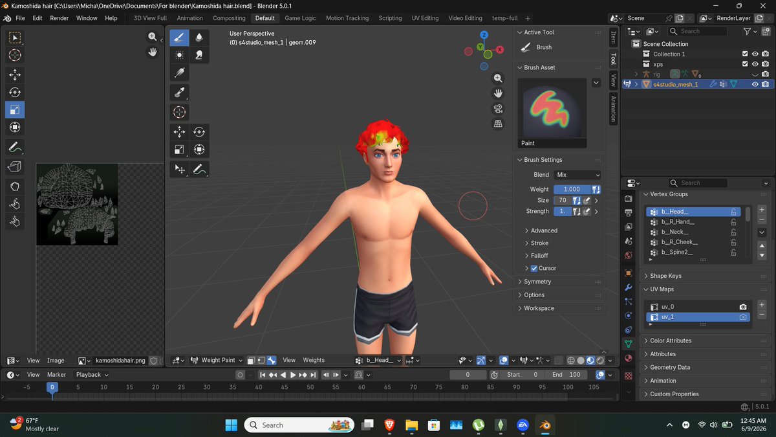Select the Average weight paint tool

click(x=179, y=56)
